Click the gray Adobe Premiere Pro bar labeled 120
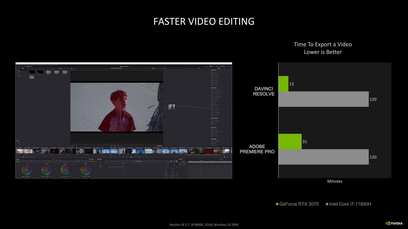Screen dimensions: 408x229 pyautogui.click(x=324, y=157)
